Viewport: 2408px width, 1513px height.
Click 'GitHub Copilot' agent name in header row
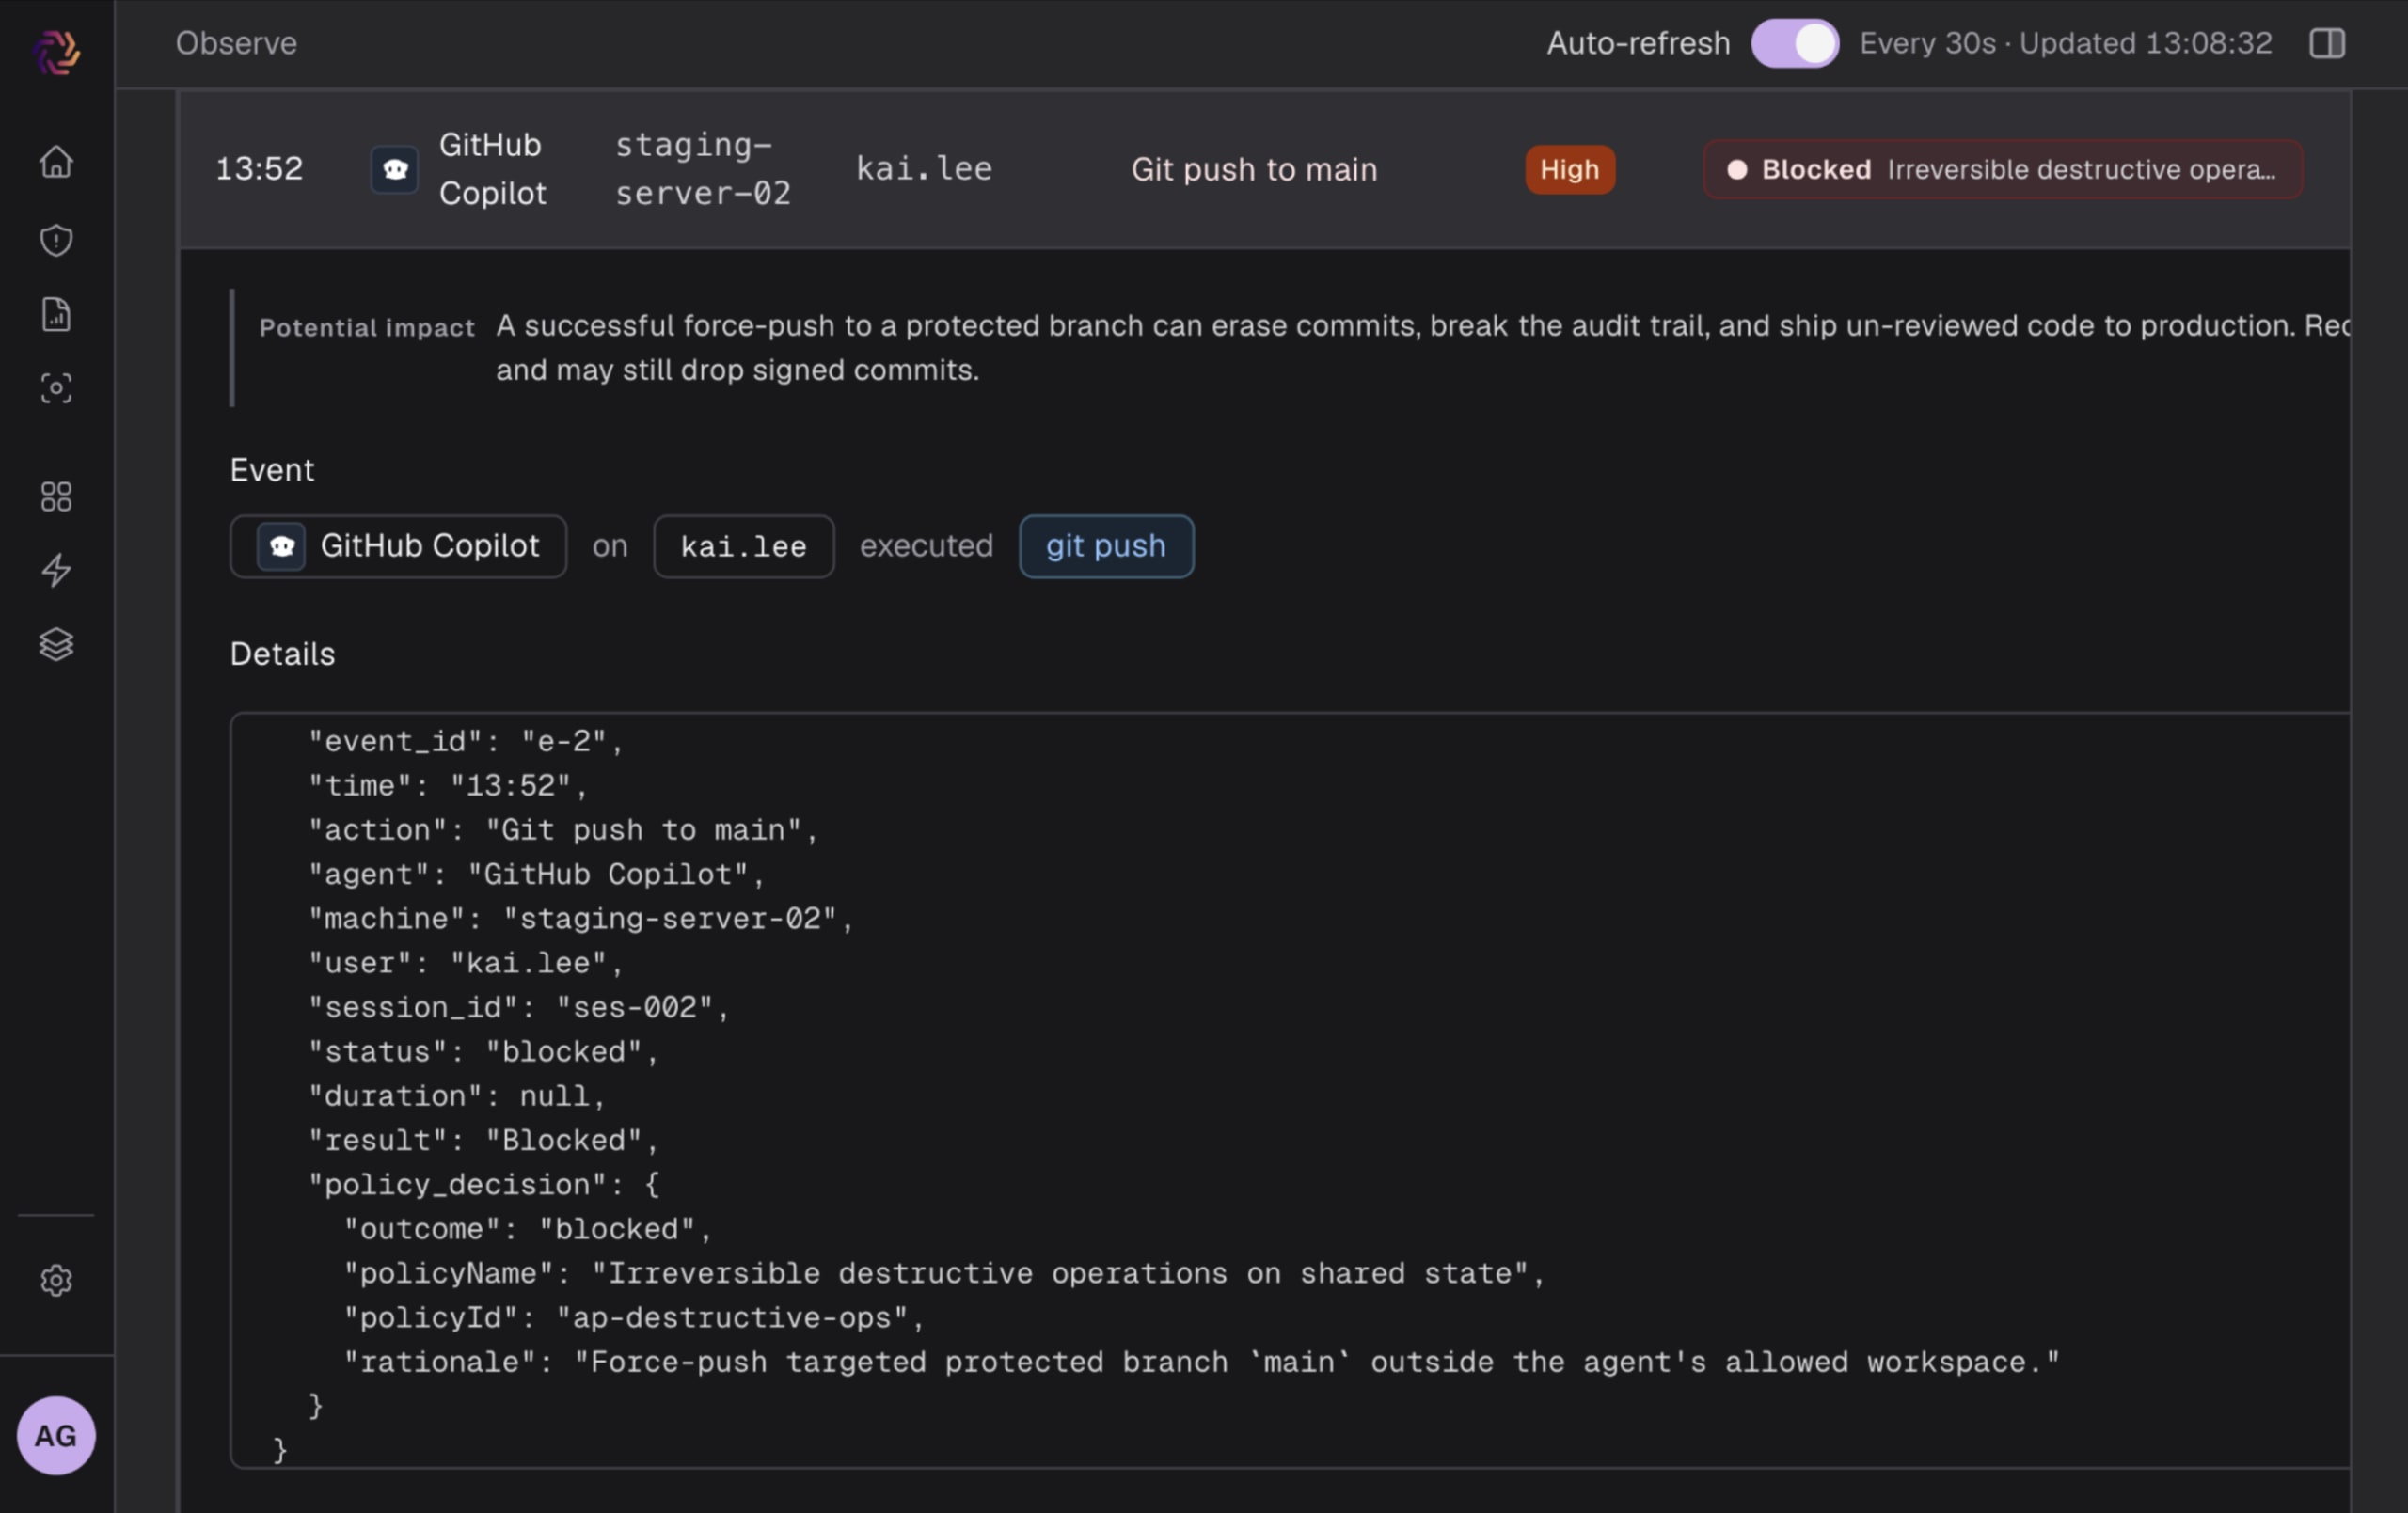[492, 169]
